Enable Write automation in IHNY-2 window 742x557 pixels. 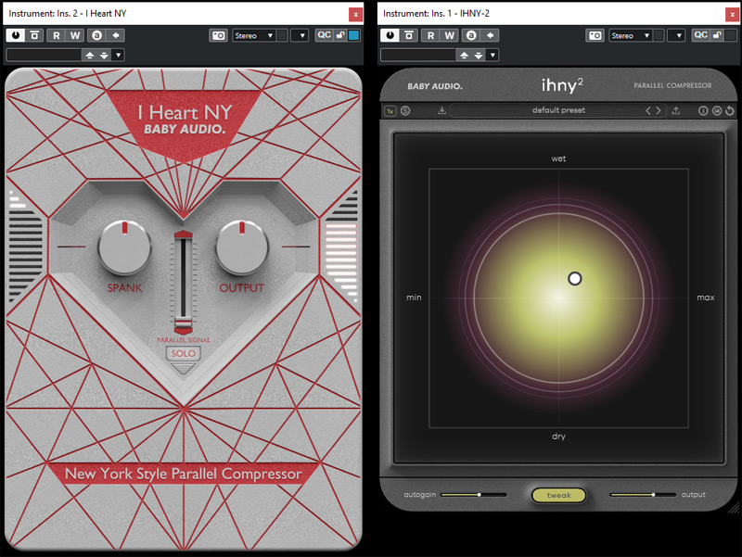[450, 35]
